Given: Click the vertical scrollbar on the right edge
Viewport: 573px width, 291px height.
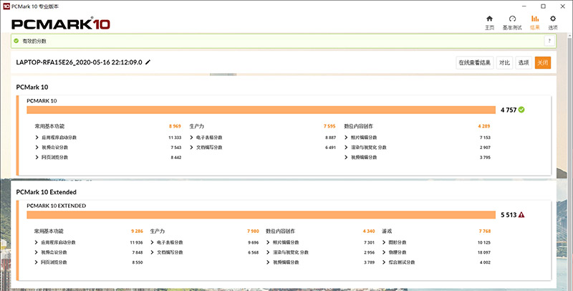Looking at the screenshot, I should point(570,161).
